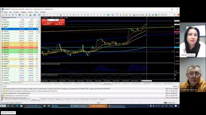Select the trendline drawing tool
This screenshot has height=115, width=206.
[x=57, y=15]
